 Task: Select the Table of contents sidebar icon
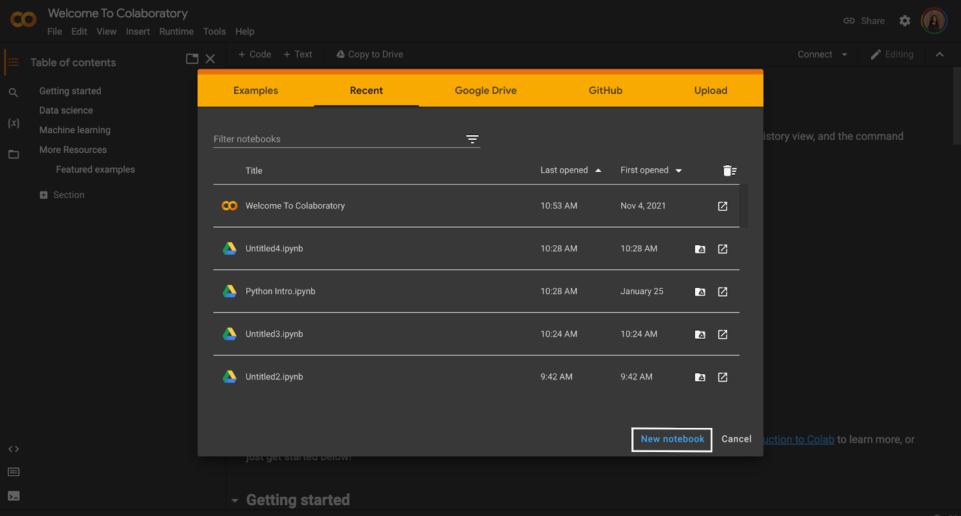(14, 62)
